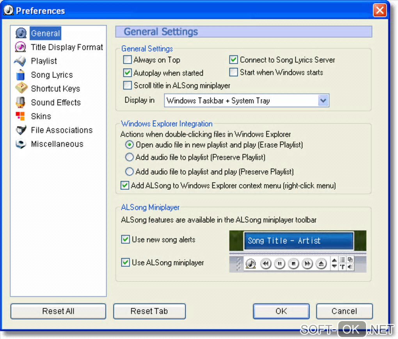Image resolution: width=398 pixels, height=339 pixels.
Task: Click the Preferences title bar text
Action: pos(40,11)
